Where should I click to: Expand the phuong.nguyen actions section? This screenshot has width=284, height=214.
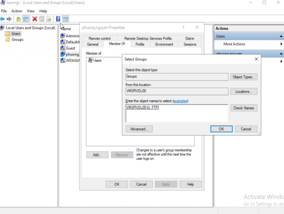pyautogui.click(x=281, y=54)
